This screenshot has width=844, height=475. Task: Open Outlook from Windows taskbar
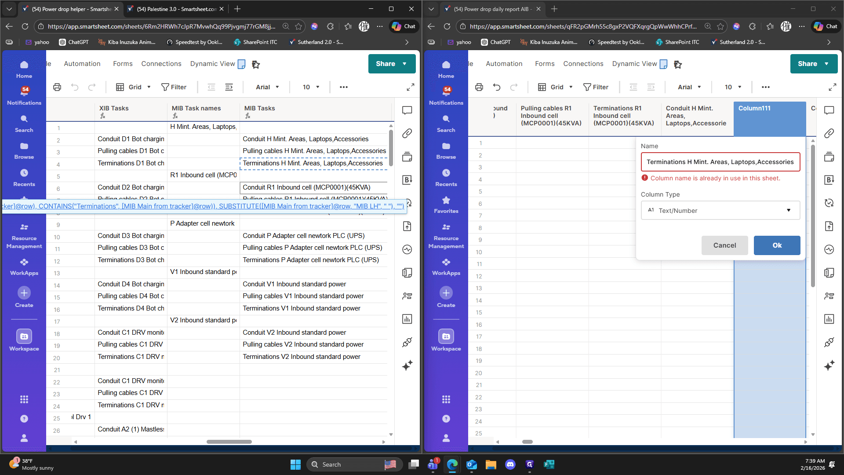472,464
